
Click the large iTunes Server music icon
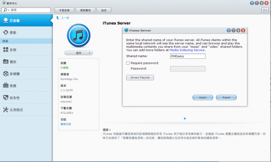(79, 36)
